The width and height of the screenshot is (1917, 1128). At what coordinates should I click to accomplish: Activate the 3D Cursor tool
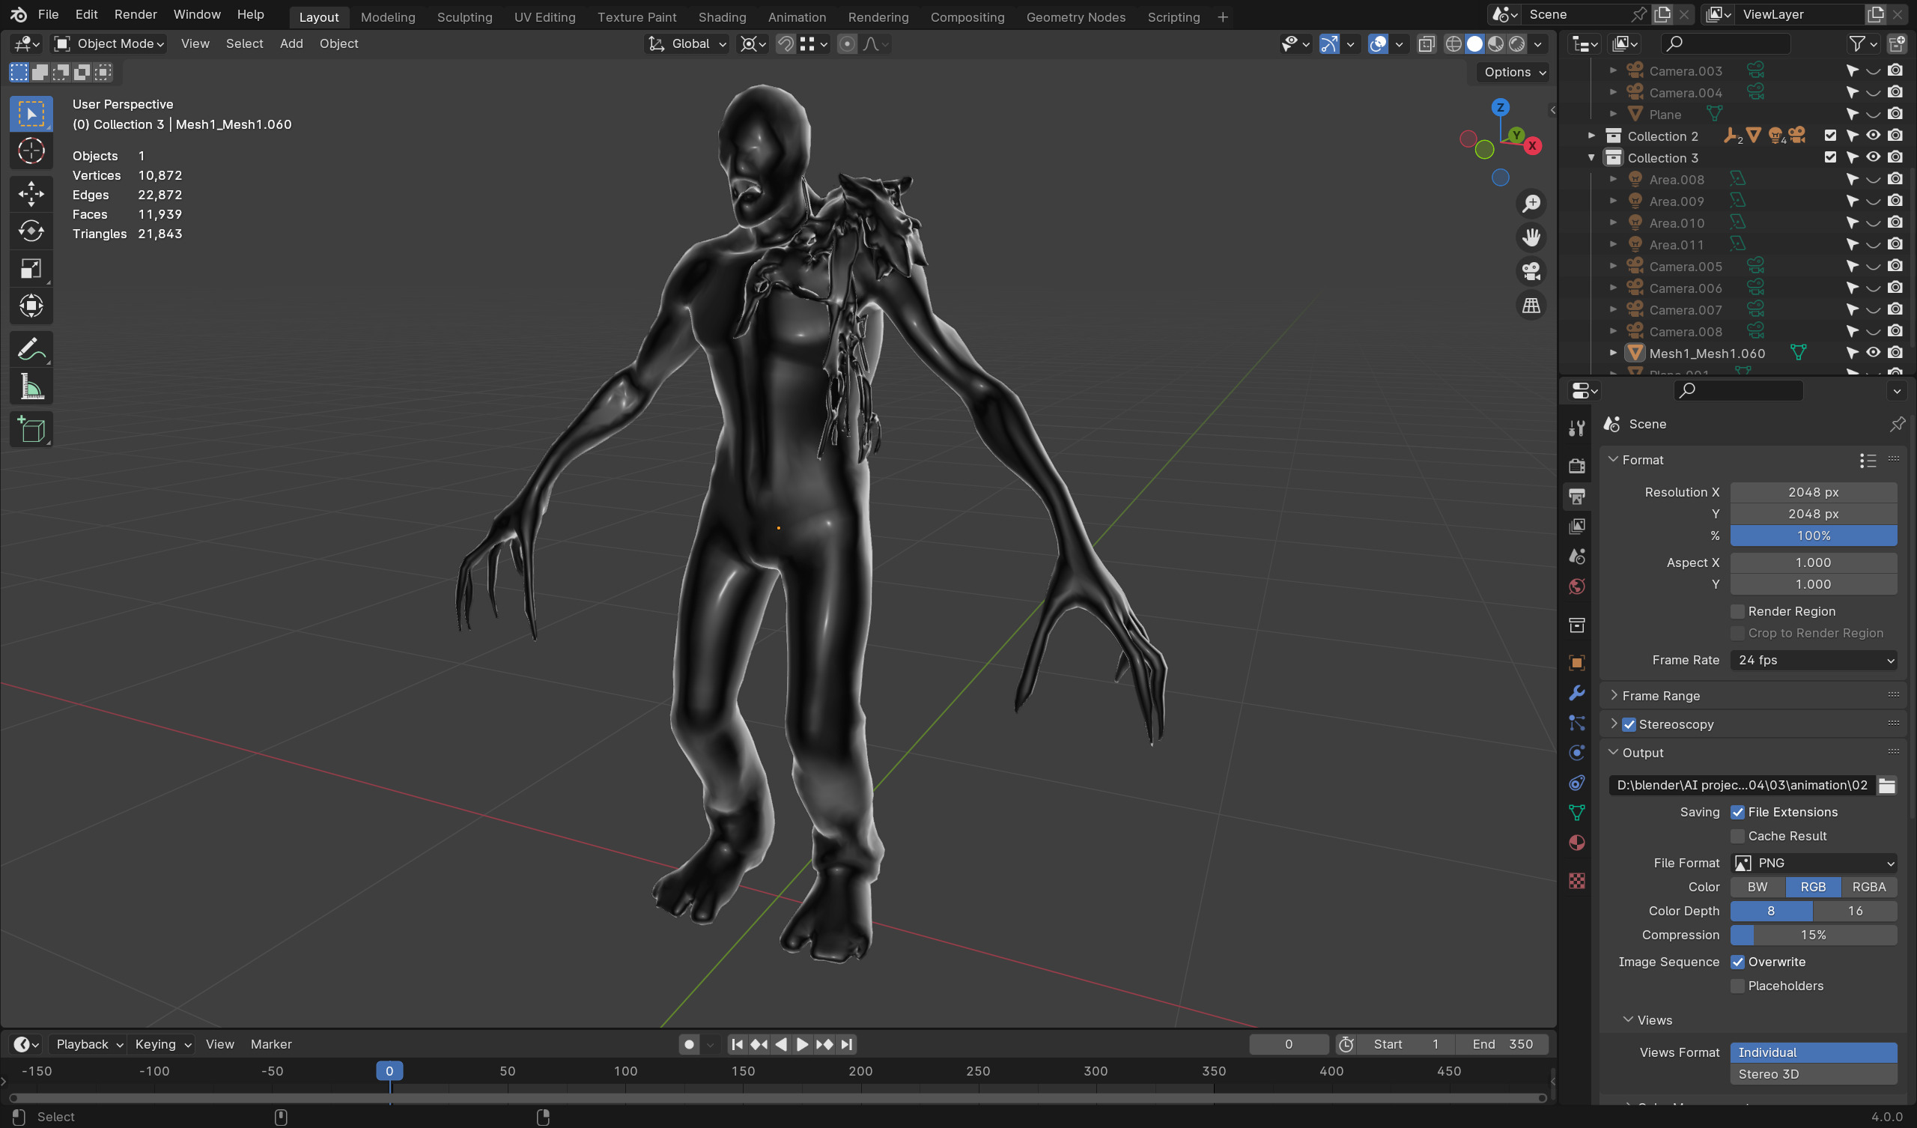[31, 151]
